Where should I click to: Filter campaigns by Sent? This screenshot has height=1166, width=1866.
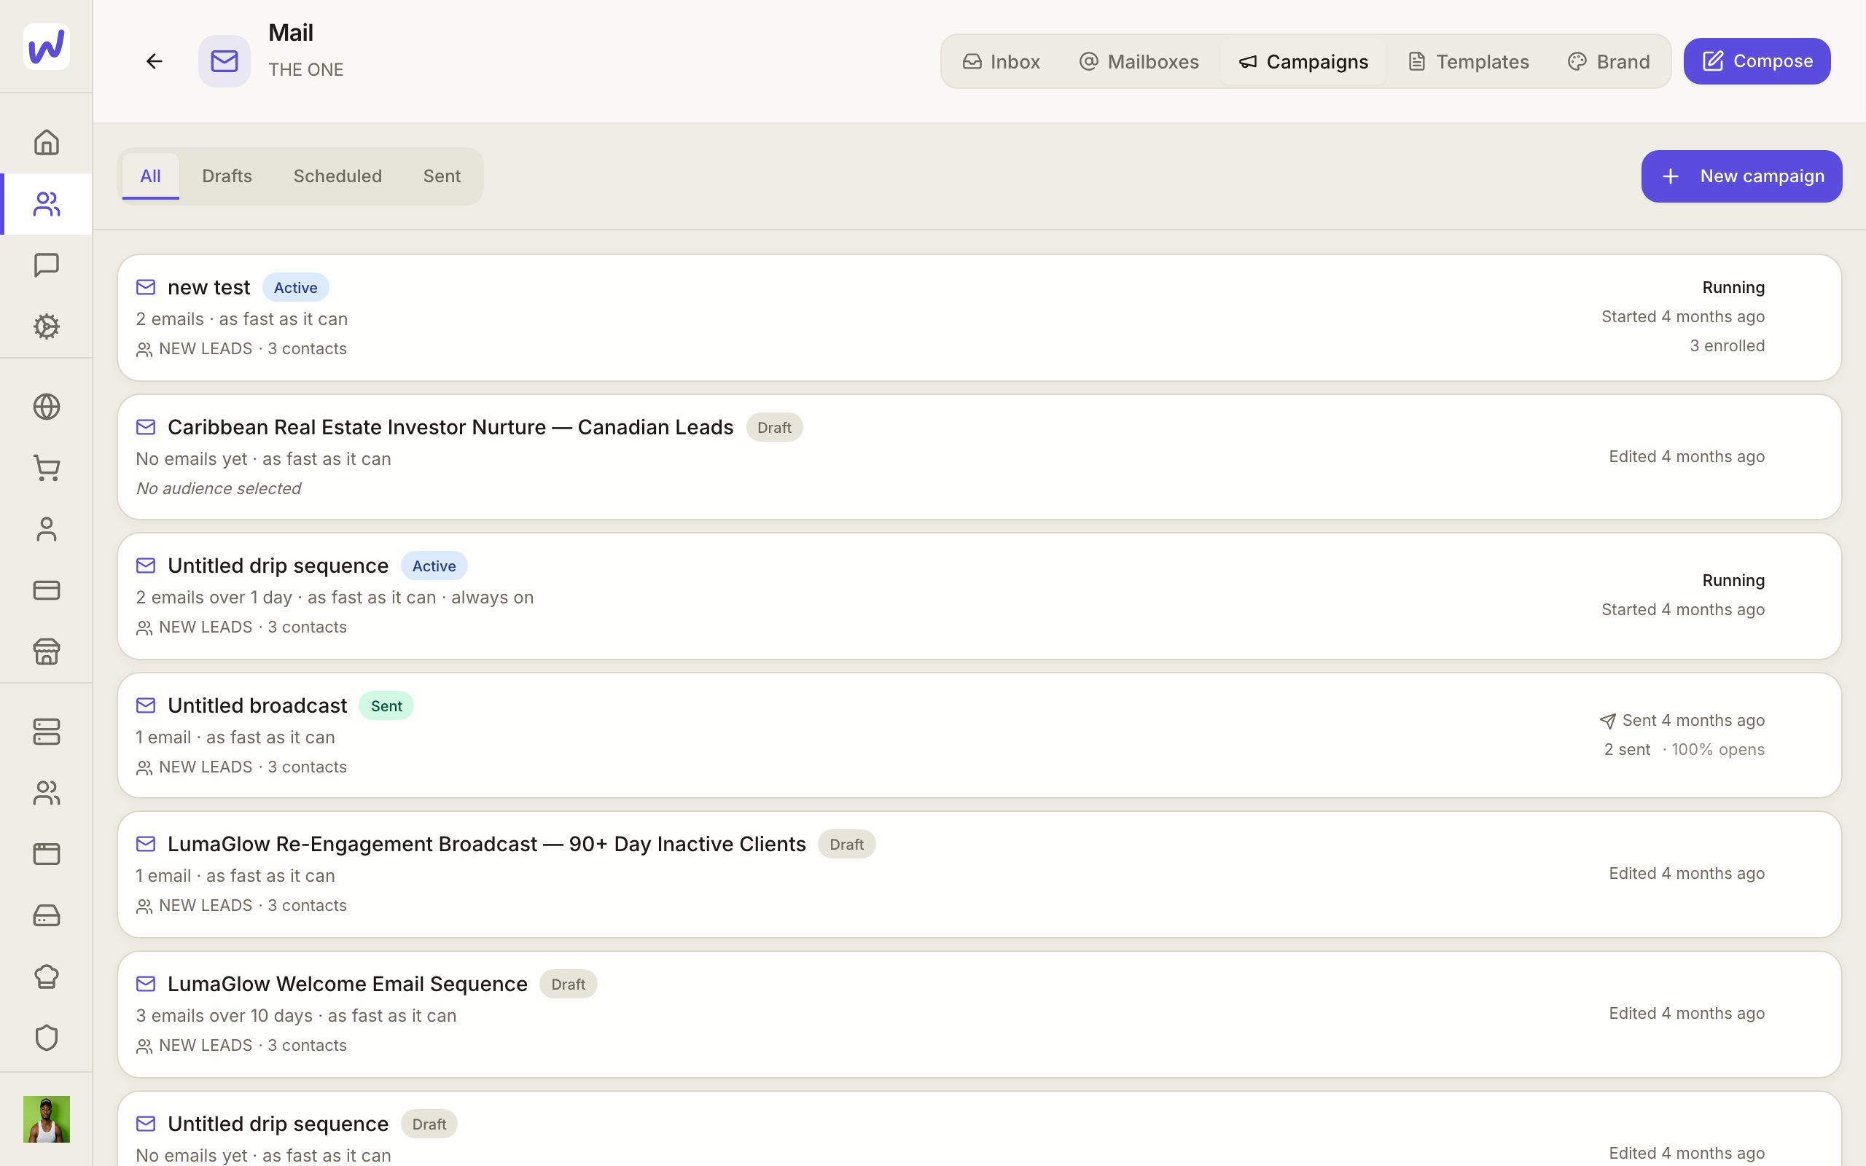click(442, 176)
